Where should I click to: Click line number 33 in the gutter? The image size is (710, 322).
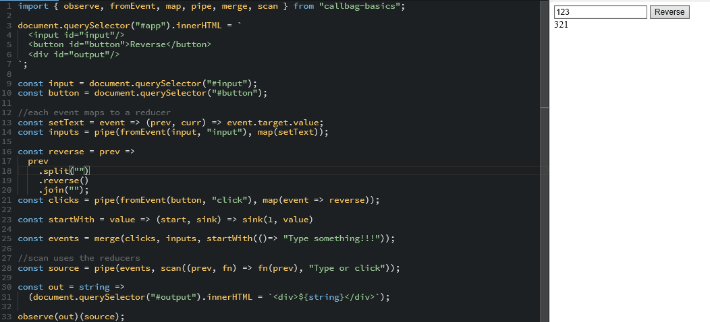(x=6, y=317)
